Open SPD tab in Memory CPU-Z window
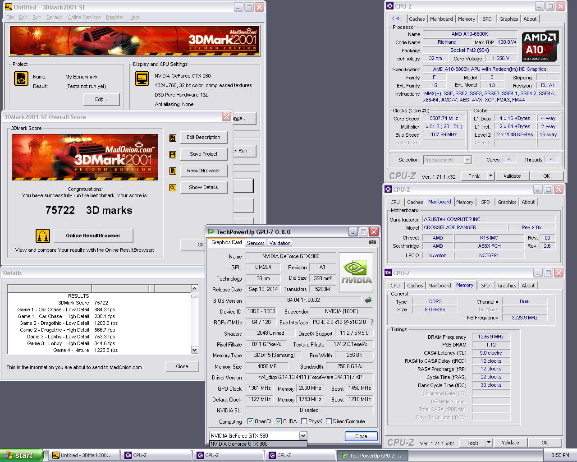Screen dimensions: 577x462 485,286
